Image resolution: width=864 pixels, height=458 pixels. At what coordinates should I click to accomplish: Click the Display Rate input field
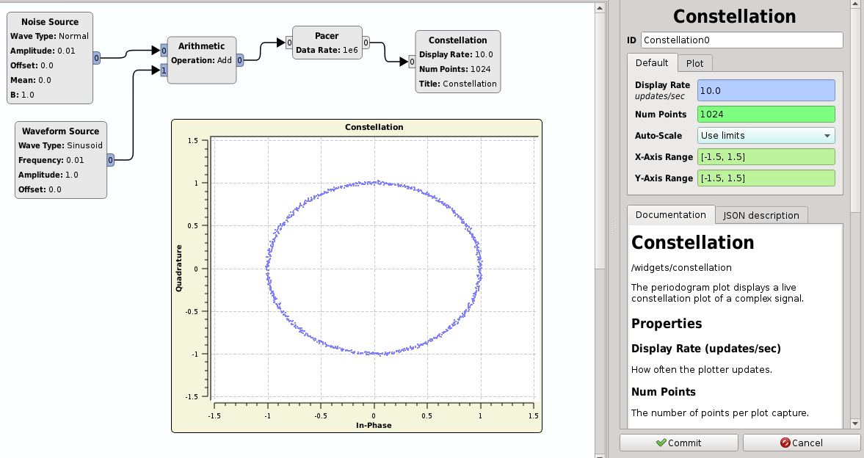[766, 90]
